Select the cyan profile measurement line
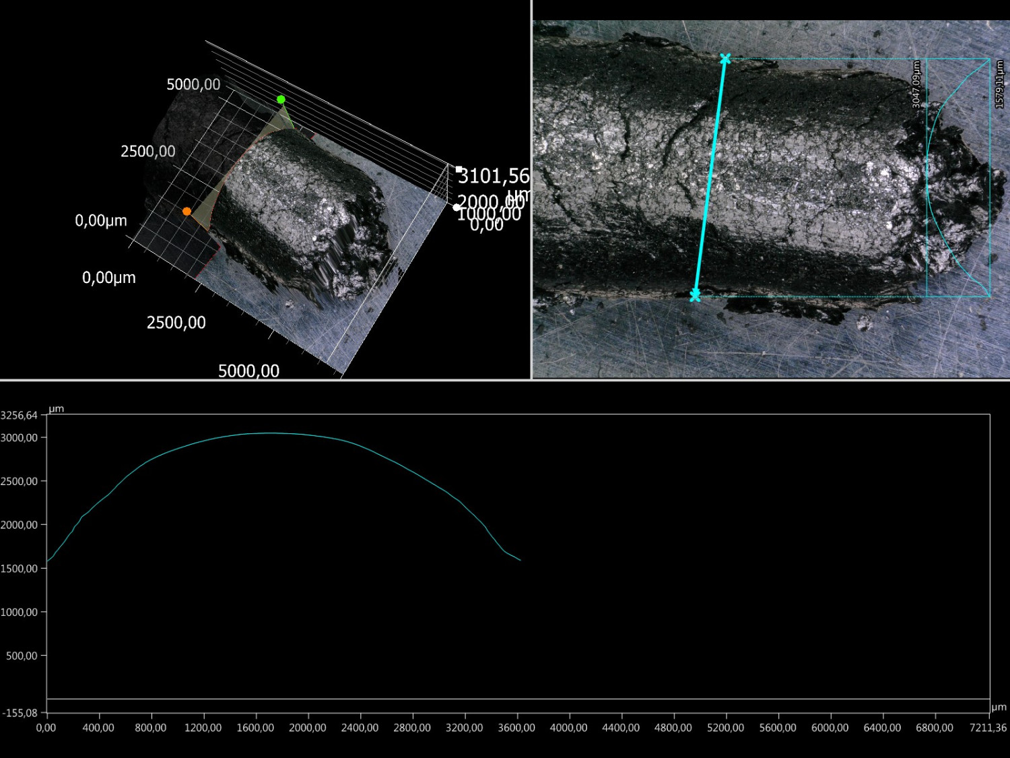 click(710, 177)
